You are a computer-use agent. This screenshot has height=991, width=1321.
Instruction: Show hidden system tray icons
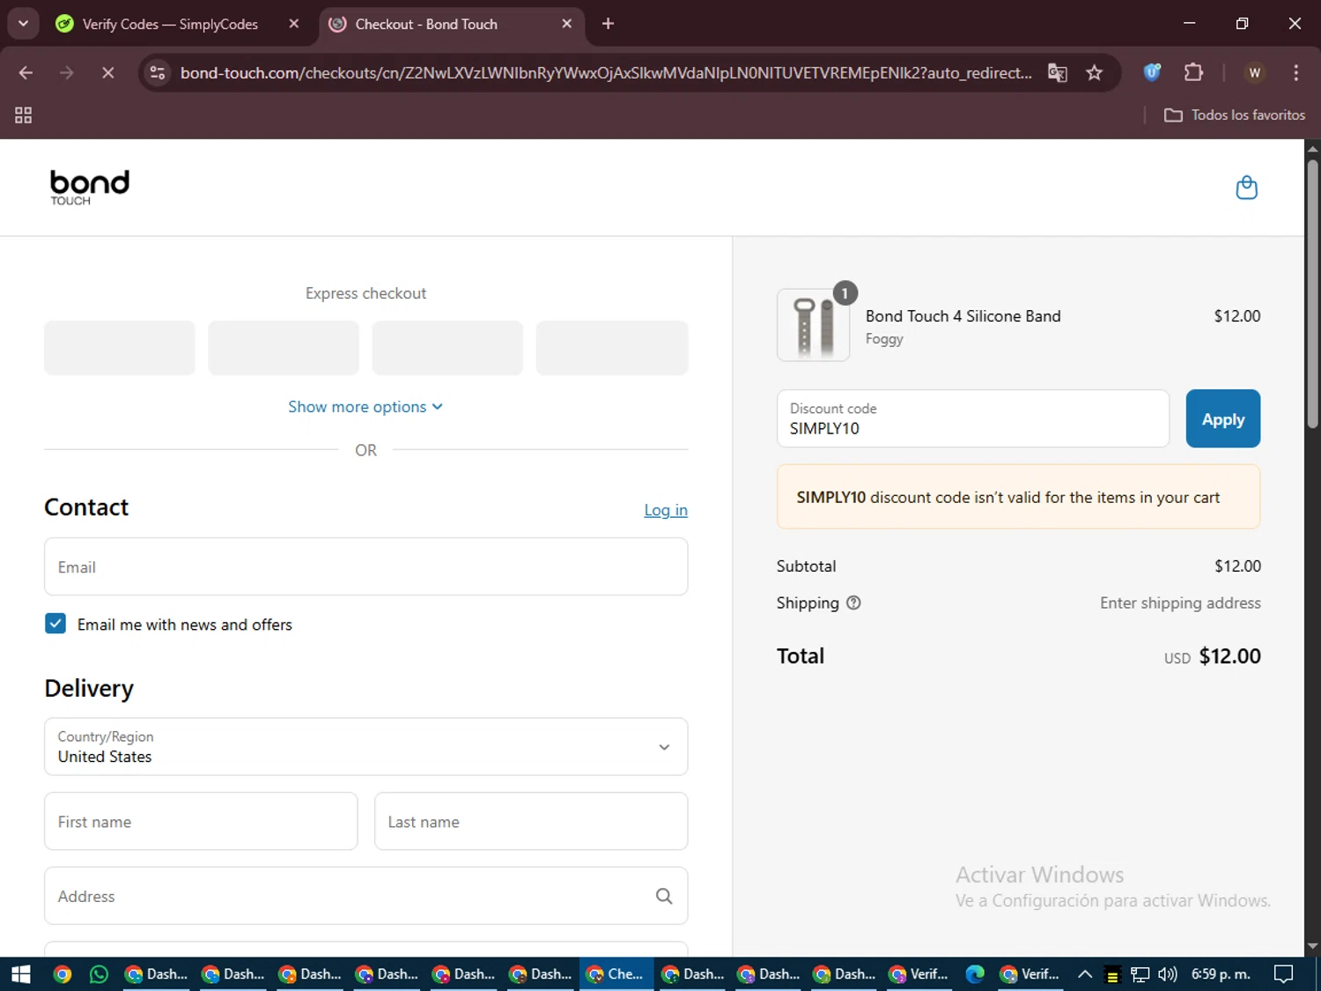pos(1085,974)
